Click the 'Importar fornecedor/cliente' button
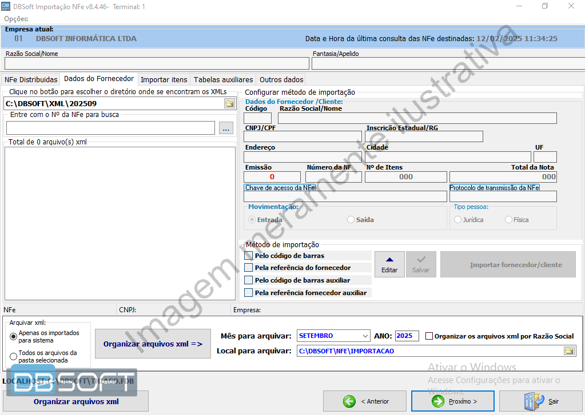585x415 pixels. (507, 264)
